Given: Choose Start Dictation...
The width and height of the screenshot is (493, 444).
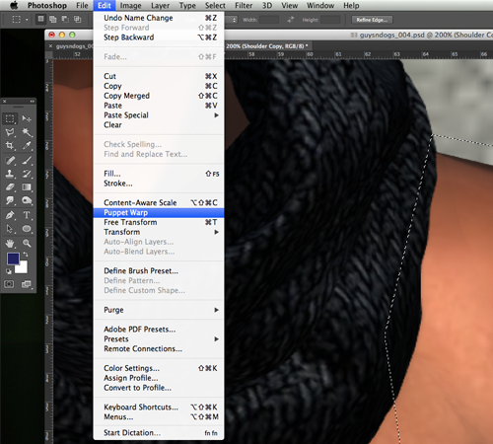Looking at the screenshot, I should [x=159, y=433].
